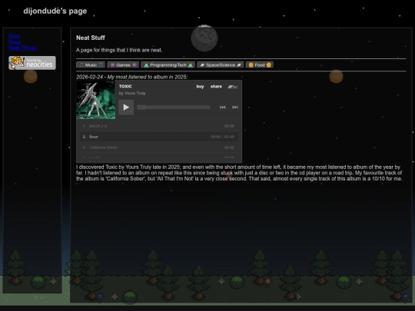This screenshot has height=311, width=415.
Task: Select the Space/Science category button
Action: pyautogui.click(x=221, y=65)
